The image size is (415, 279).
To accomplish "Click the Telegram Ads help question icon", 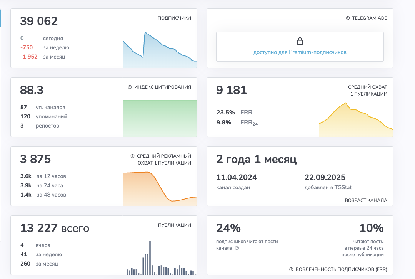I will point(348,18).
